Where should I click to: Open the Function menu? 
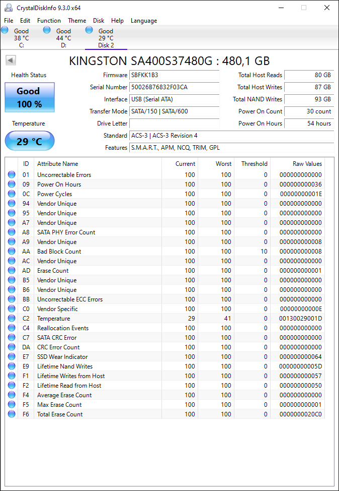pos(49,21)
